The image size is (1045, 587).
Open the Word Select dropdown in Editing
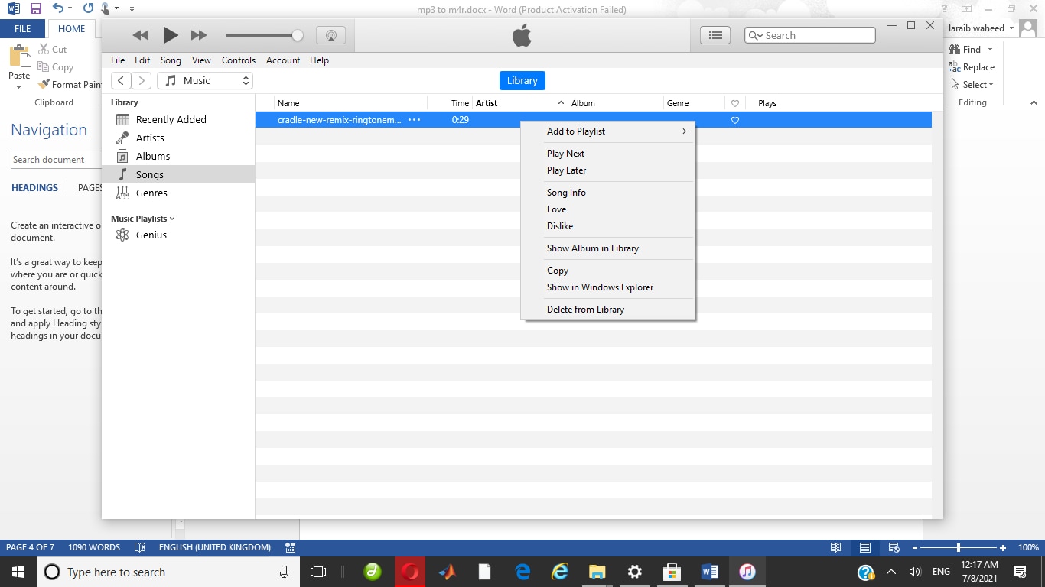click(972, 85)
